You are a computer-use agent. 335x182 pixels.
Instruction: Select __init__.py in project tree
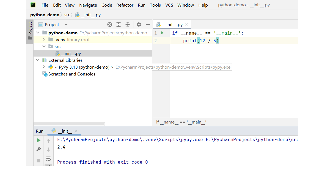[x=93, y=53]
